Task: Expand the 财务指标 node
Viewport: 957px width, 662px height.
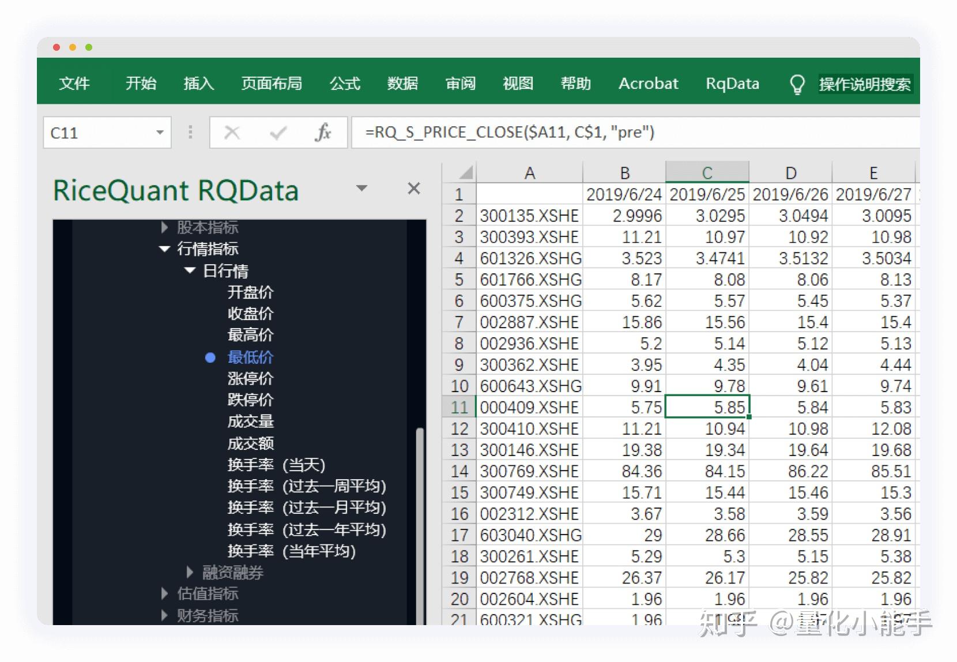Action: click(164, 615)
